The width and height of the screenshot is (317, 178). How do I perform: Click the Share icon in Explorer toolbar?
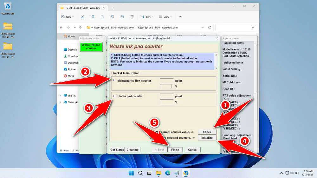click(122, 17)
